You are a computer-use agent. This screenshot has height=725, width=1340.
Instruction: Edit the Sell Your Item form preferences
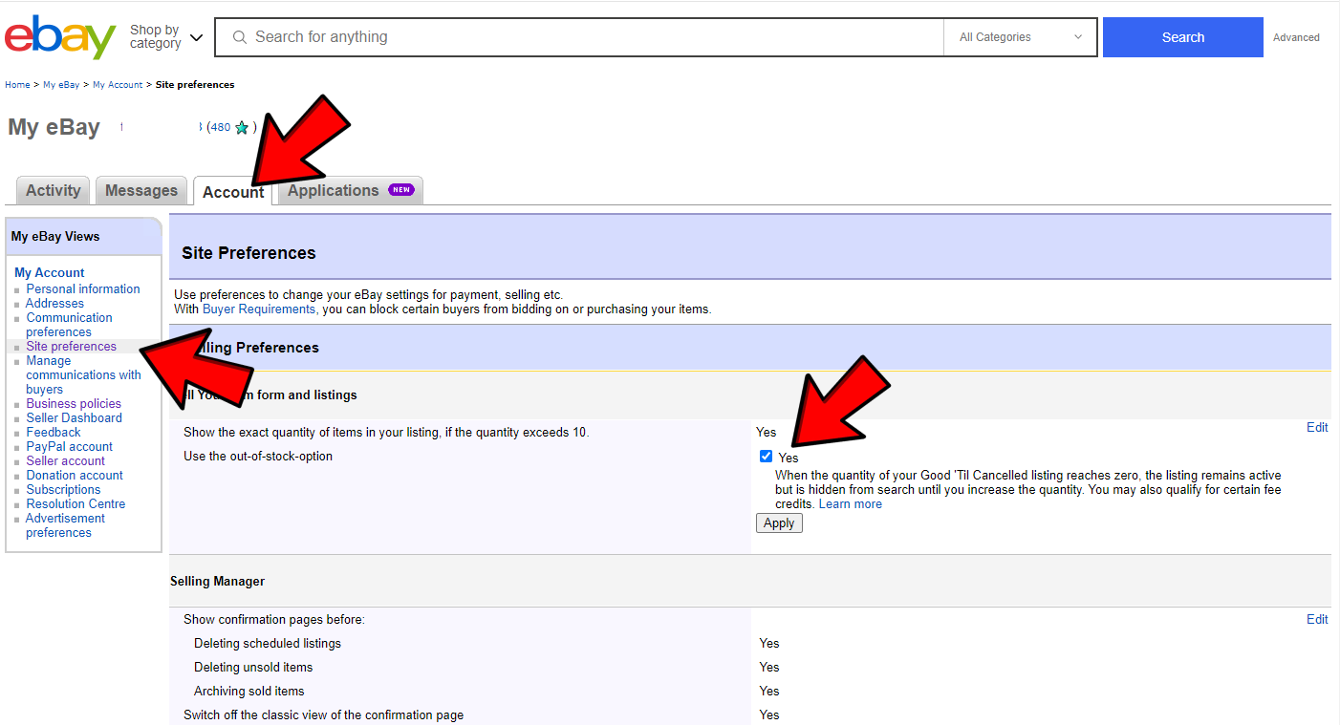(1317, 427)
